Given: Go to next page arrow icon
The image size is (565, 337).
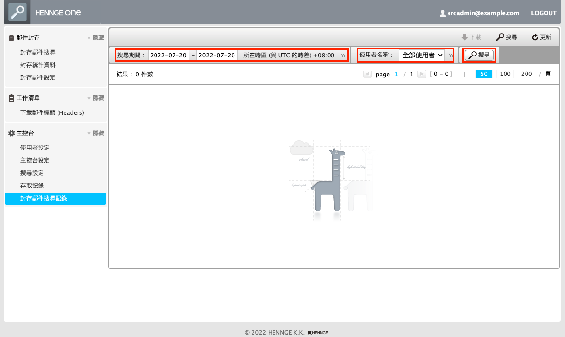Looking at the screenshot, I should click(x=422, y=74).
